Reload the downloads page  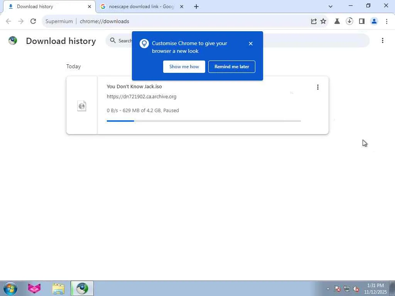pos(33,22)
